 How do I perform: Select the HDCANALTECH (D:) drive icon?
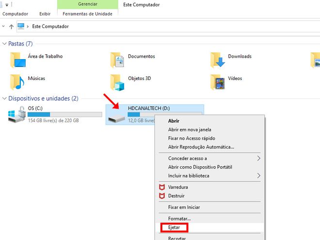click(x=116, y=119)
